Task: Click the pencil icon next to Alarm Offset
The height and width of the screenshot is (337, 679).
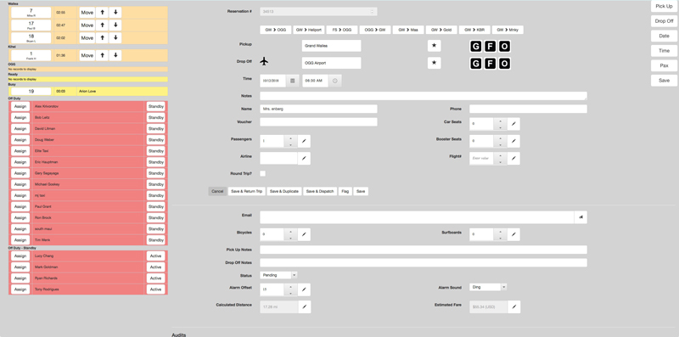Action: click(x=304, y=289)
